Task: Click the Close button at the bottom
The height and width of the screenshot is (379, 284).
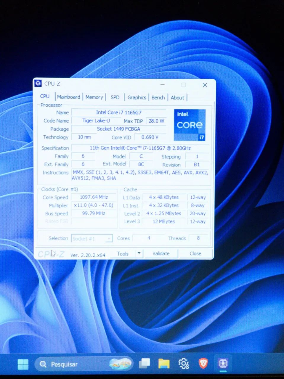Action: 195,253
